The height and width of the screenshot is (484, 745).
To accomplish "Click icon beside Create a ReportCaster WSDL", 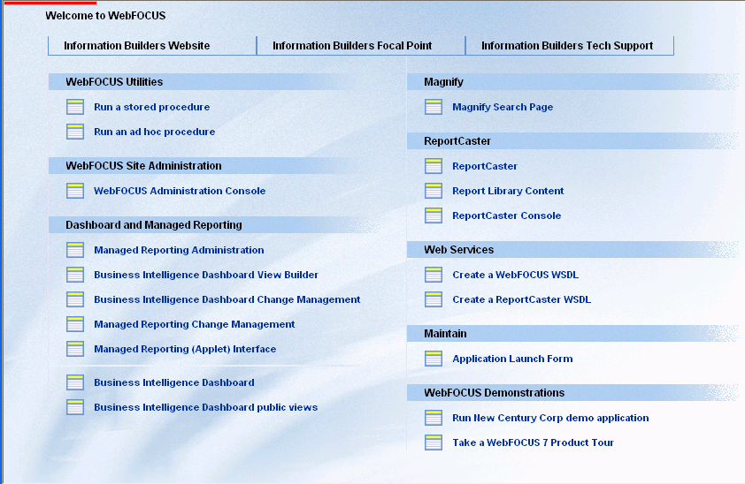I will [434, 299].
